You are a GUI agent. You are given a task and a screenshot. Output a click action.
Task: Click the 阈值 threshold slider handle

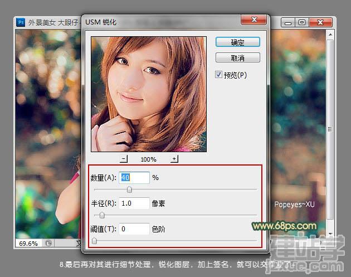pyautogui.click(x=94, y=241)
